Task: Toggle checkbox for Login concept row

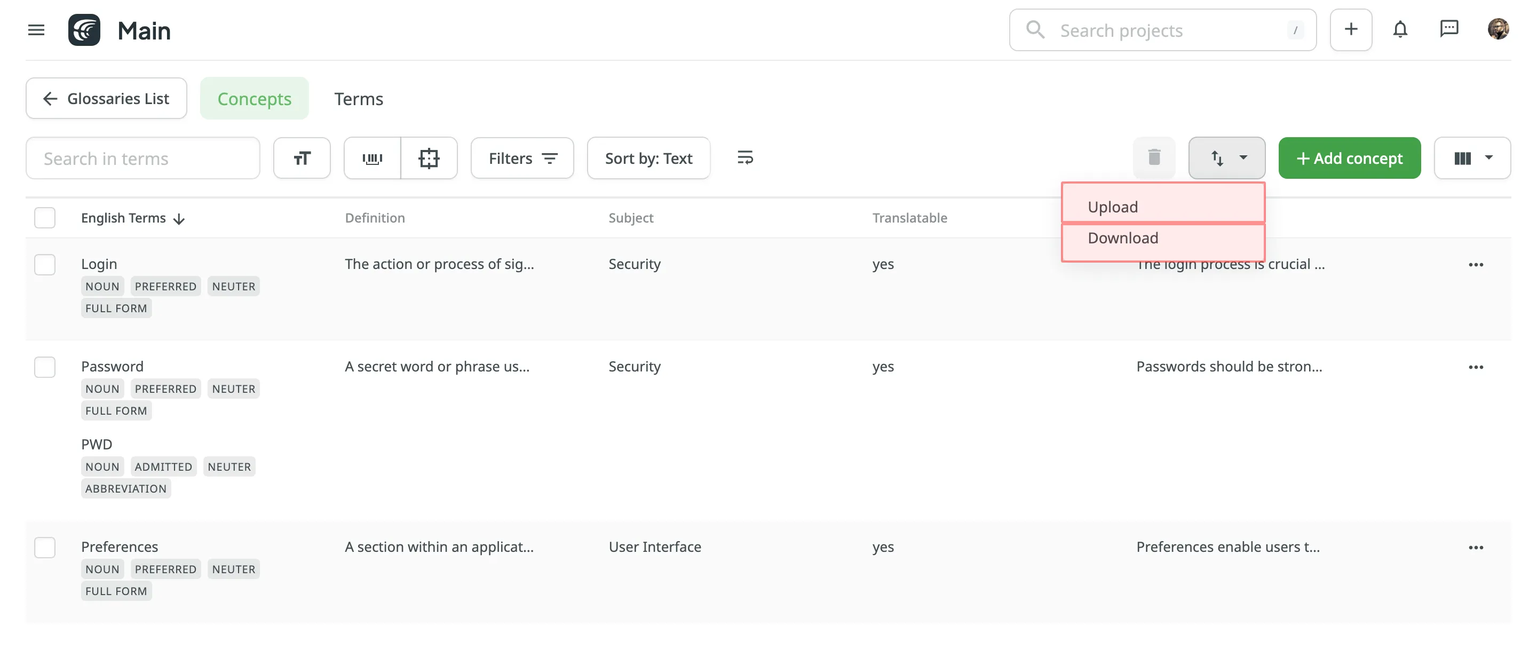Action: click(45, 263)
